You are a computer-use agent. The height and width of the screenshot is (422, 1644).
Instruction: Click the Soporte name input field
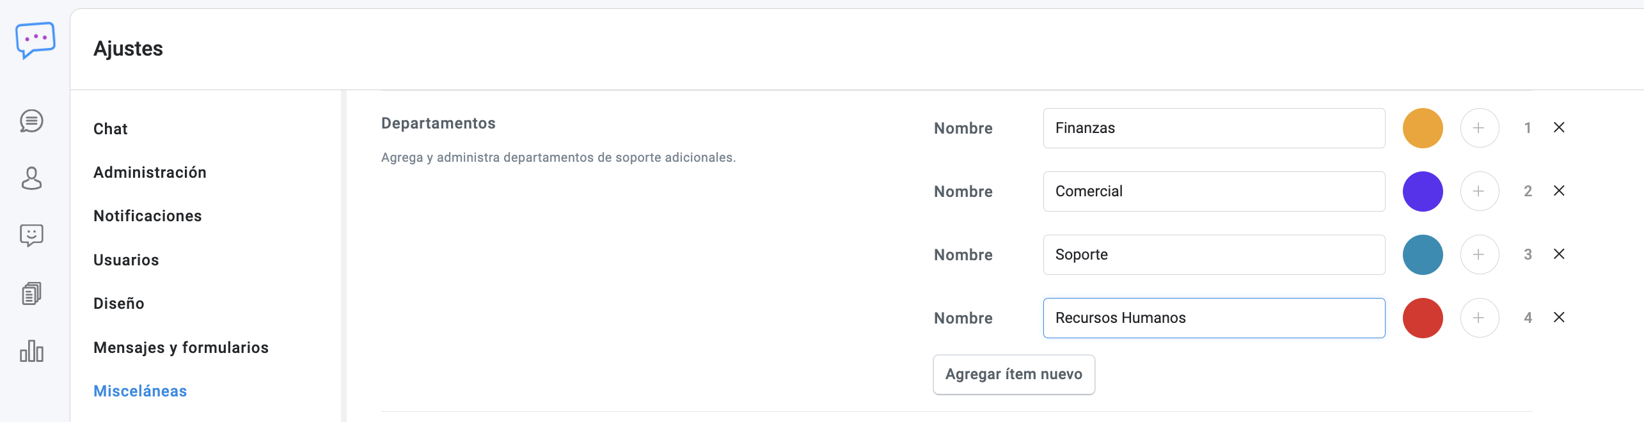1213,254
